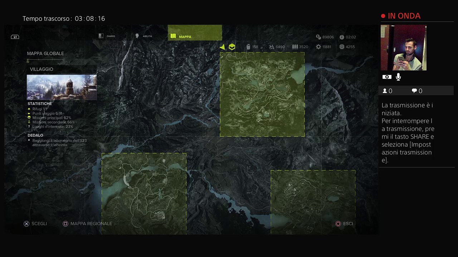Click the VILLAGGIO region name
Image resolution: width=458 pixels, height=257 pixels.
click(x=42, y=69)
